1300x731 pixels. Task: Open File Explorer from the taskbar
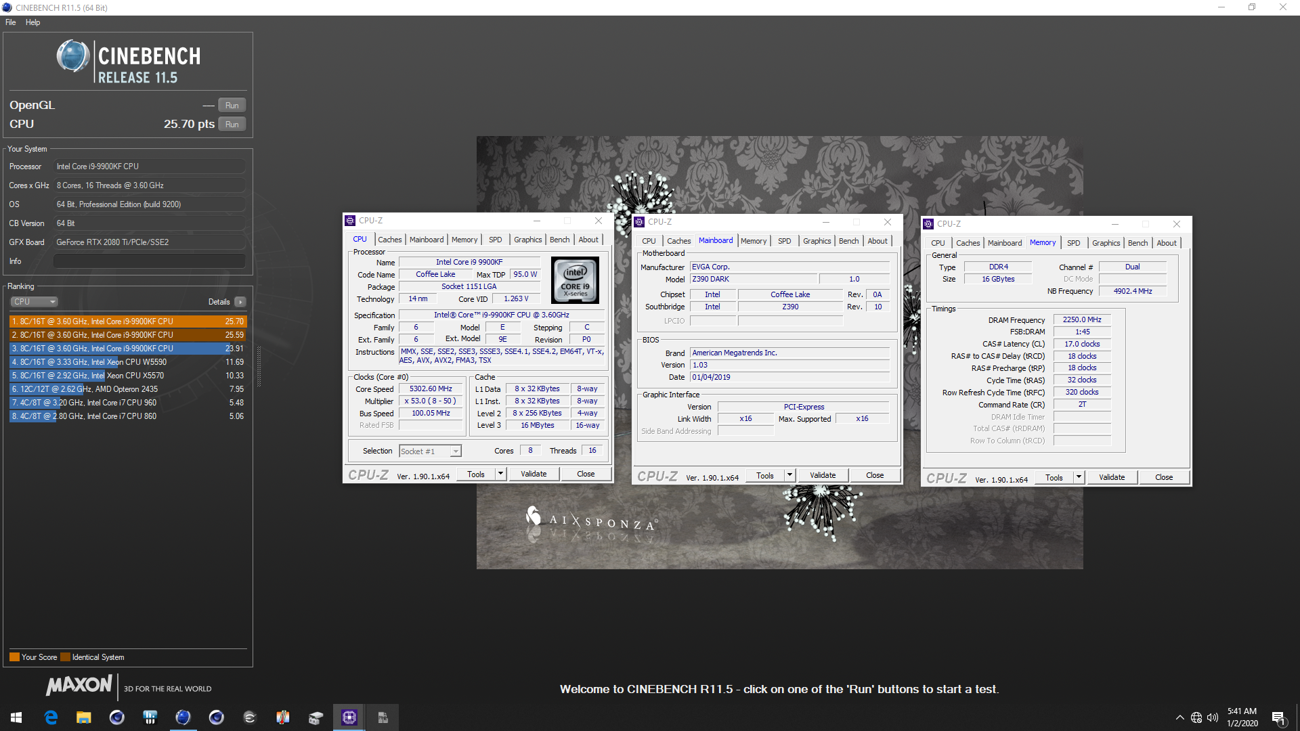[x=84, y=717]
